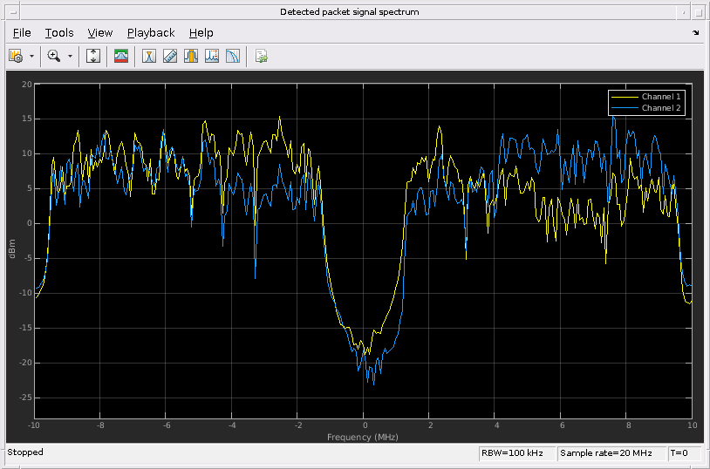Open the Playback menu
710x469 pixels.
pos(151,32)
